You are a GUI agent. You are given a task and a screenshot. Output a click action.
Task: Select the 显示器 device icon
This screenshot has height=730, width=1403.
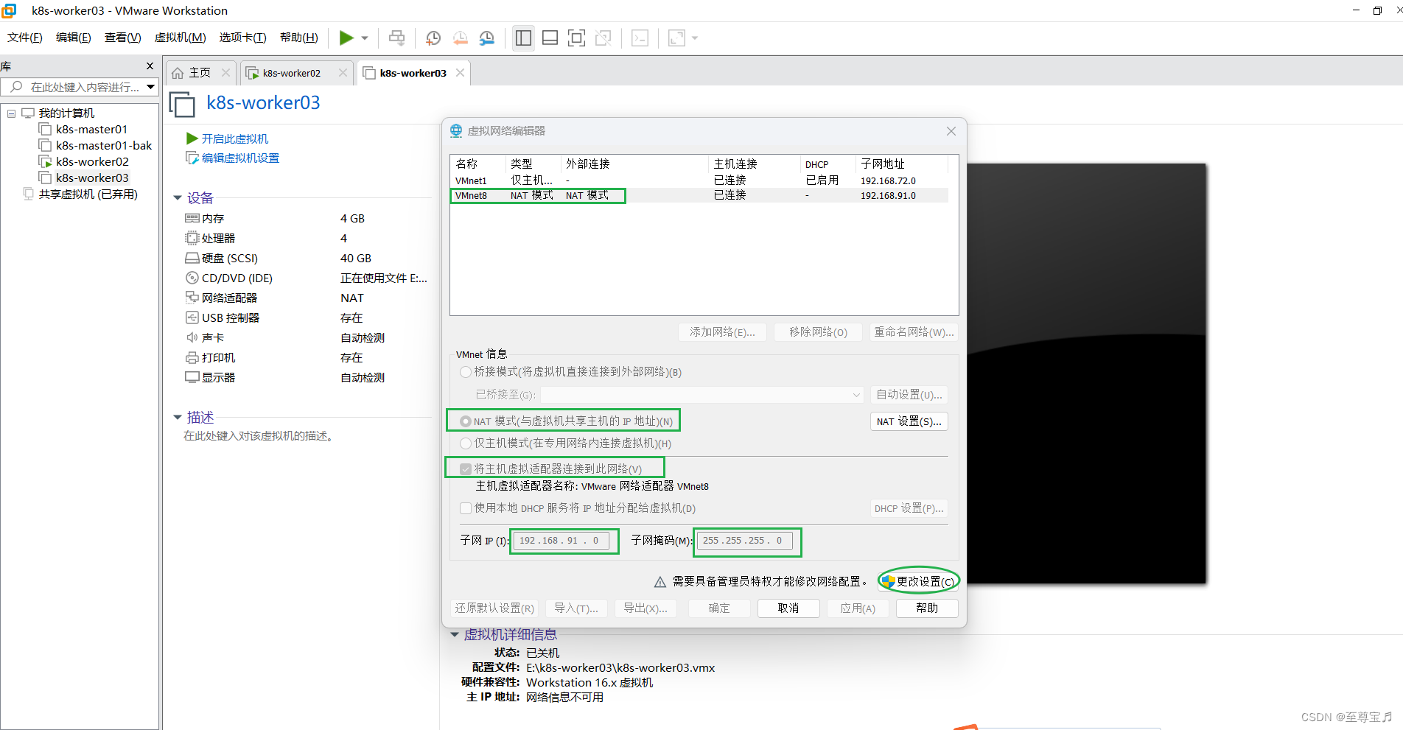(192, 377)
